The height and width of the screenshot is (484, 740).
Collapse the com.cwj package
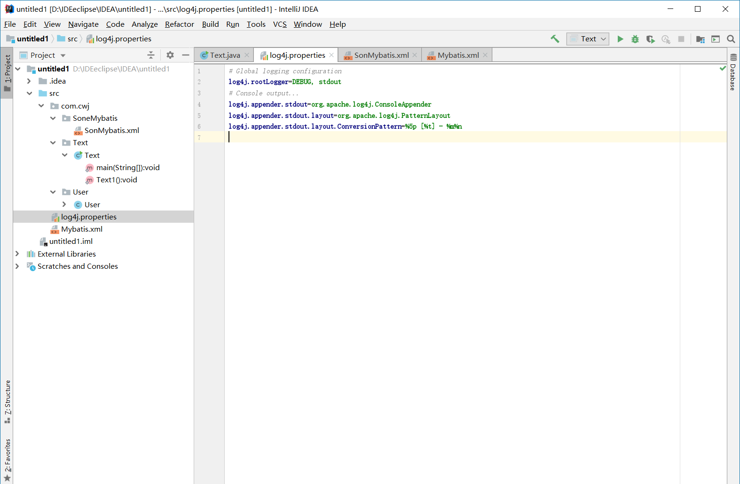(41, 106)
